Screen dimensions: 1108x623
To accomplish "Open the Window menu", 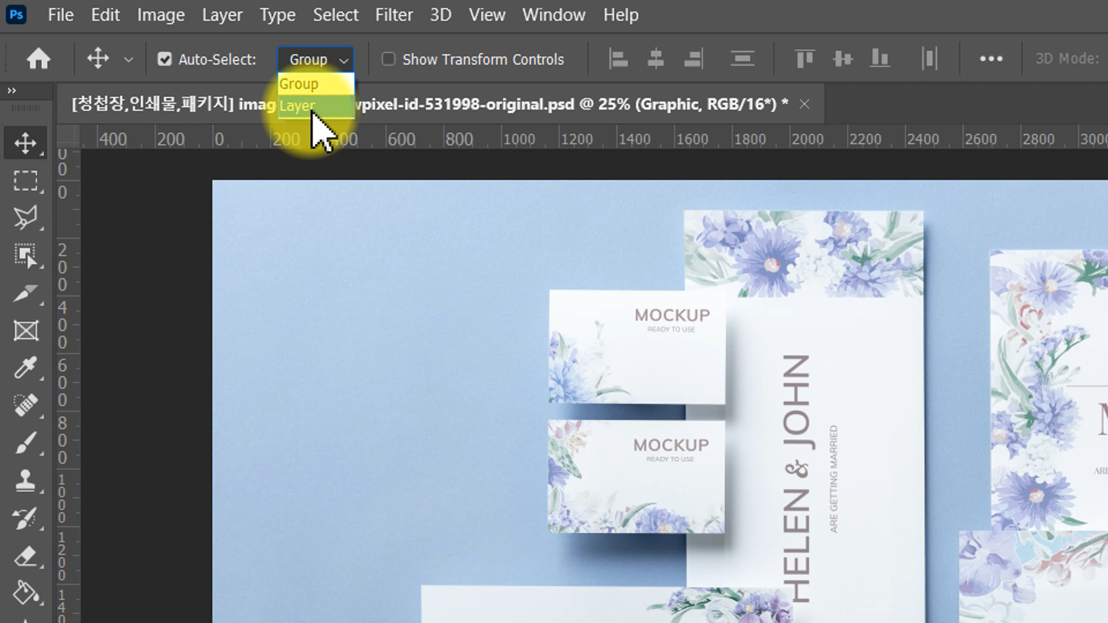I will pos(553,15).
